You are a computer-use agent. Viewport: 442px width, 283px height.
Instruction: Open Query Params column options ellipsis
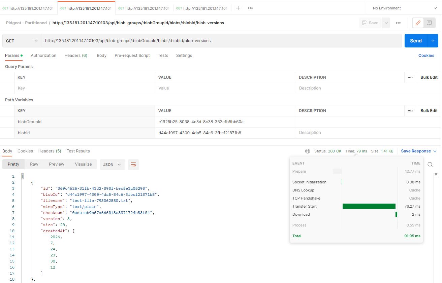(x=411, y=77)
